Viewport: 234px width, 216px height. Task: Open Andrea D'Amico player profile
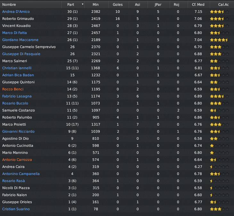[16, 12]
